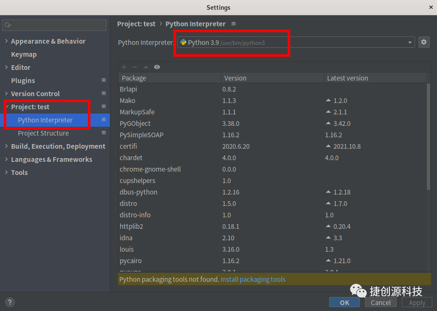Screen dimensions: 437x311
Task: Click the upgrade arrow next to distro 1.7.0
Action: pos(328,203)
